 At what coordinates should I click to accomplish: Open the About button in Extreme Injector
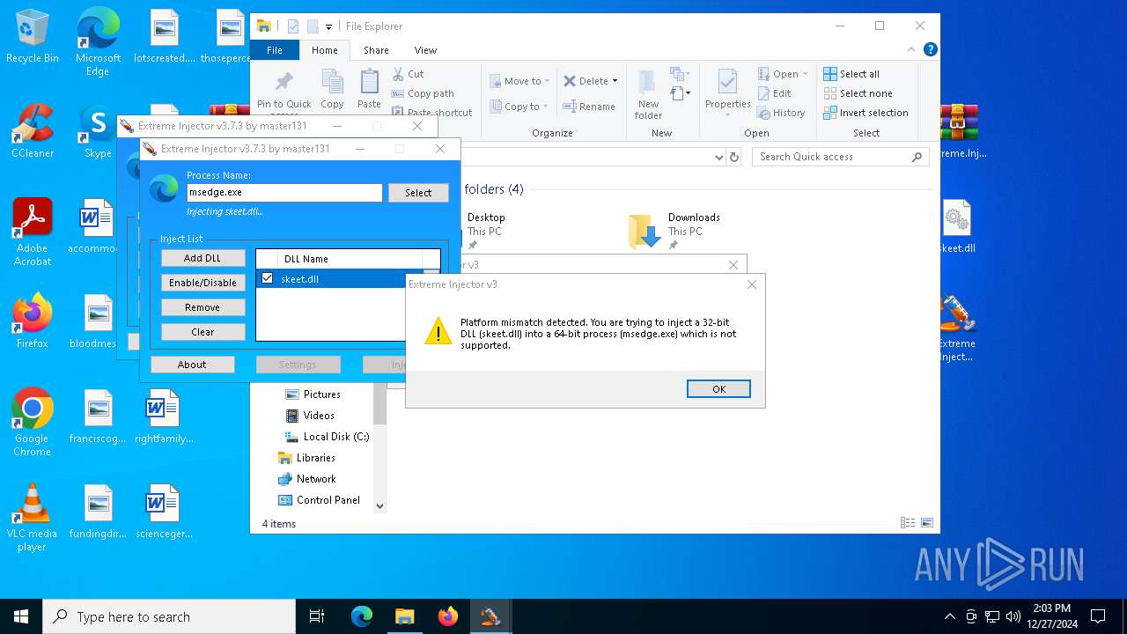point(192,365)
